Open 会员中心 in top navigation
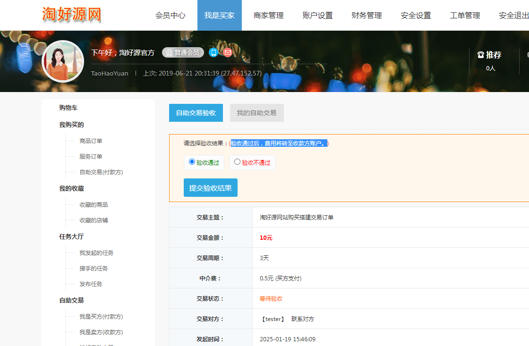Screen dimensions: 529x346 (170, 15)
